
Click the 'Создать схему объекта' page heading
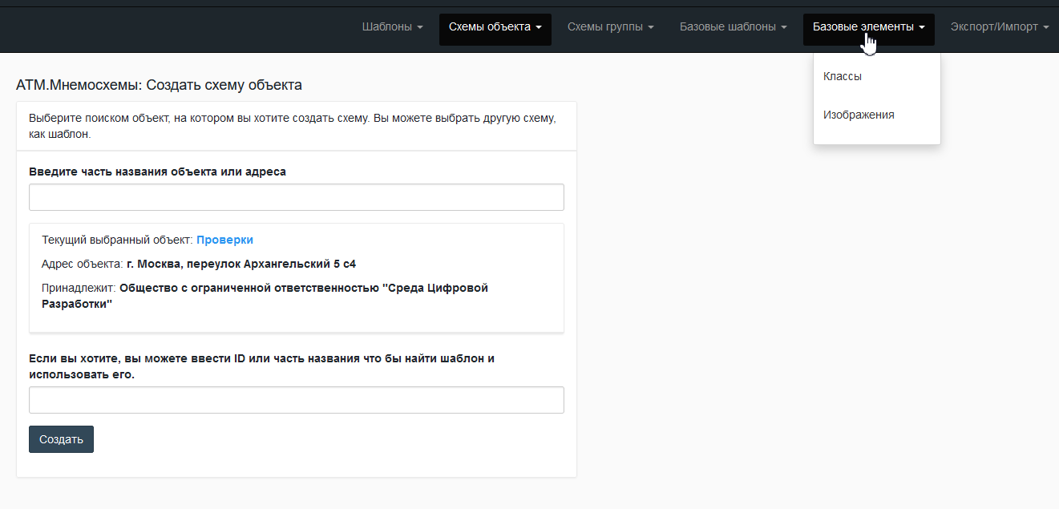159,85
